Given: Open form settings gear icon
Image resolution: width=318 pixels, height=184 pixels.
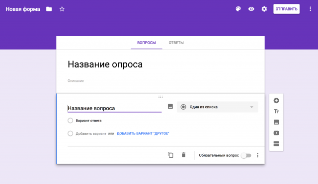Looking at the screenshot, I should coord(264,9).
